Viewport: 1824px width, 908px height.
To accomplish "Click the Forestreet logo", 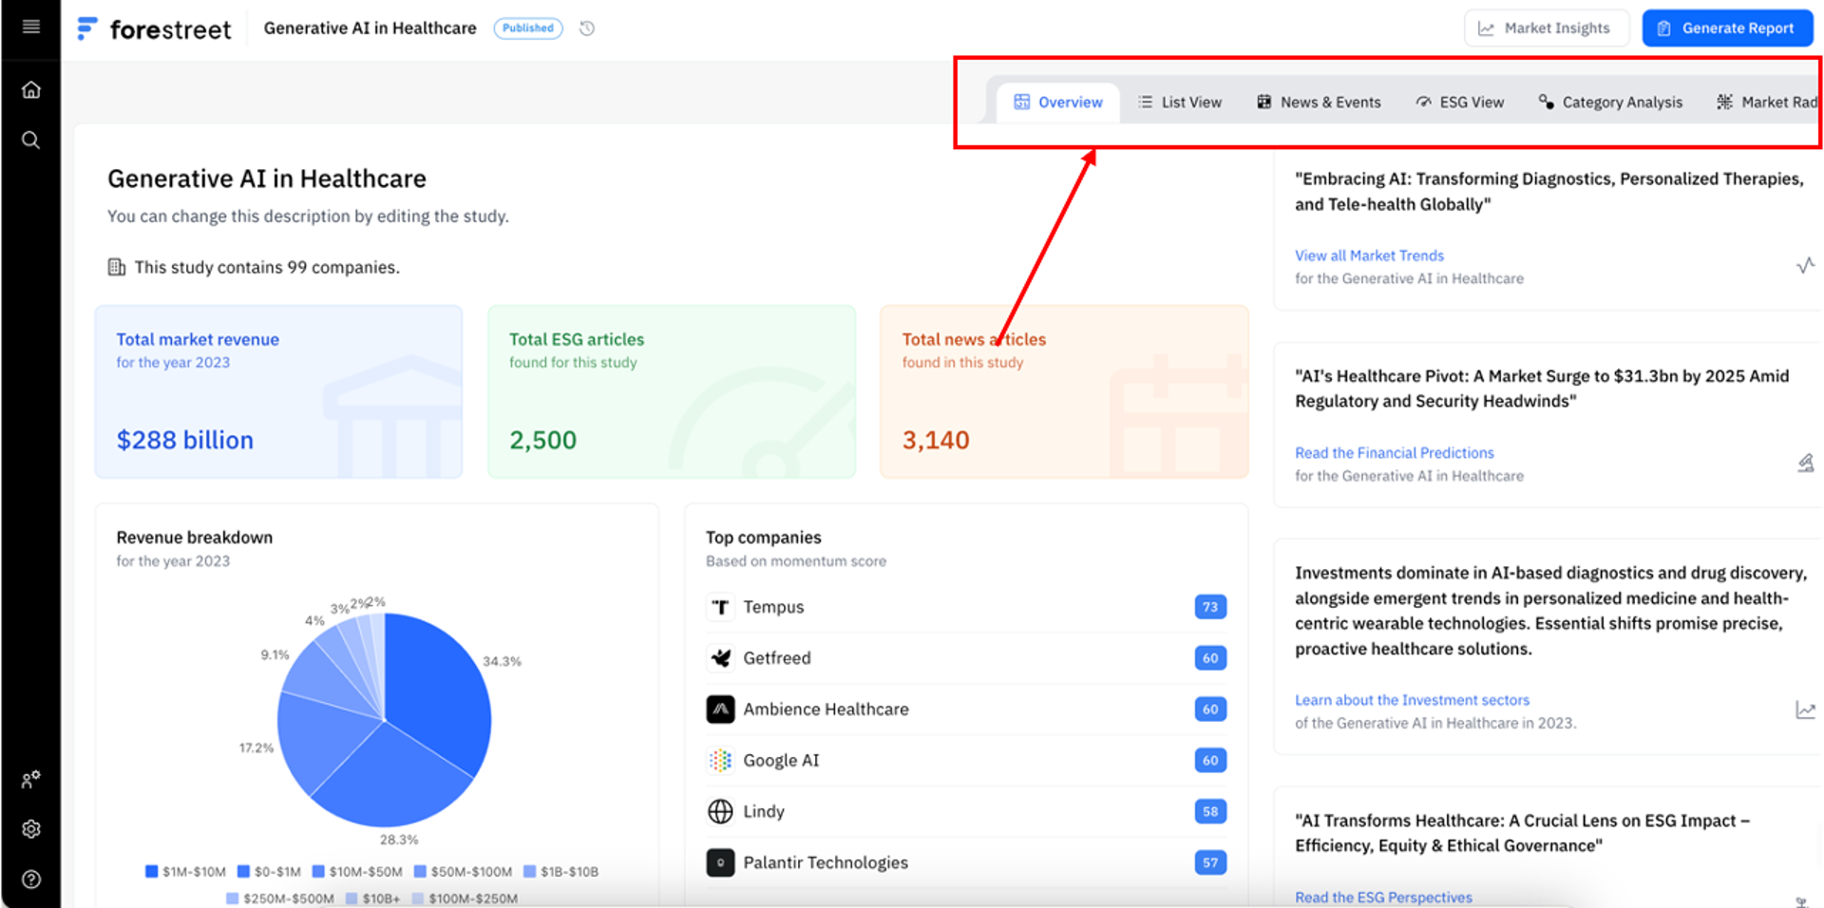I will (x=154, y=29).
